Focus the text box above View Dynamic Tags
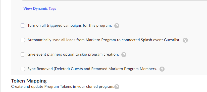The width and height of the screenshot is (207, 92). pyautogui.click(x=114, y=0)
